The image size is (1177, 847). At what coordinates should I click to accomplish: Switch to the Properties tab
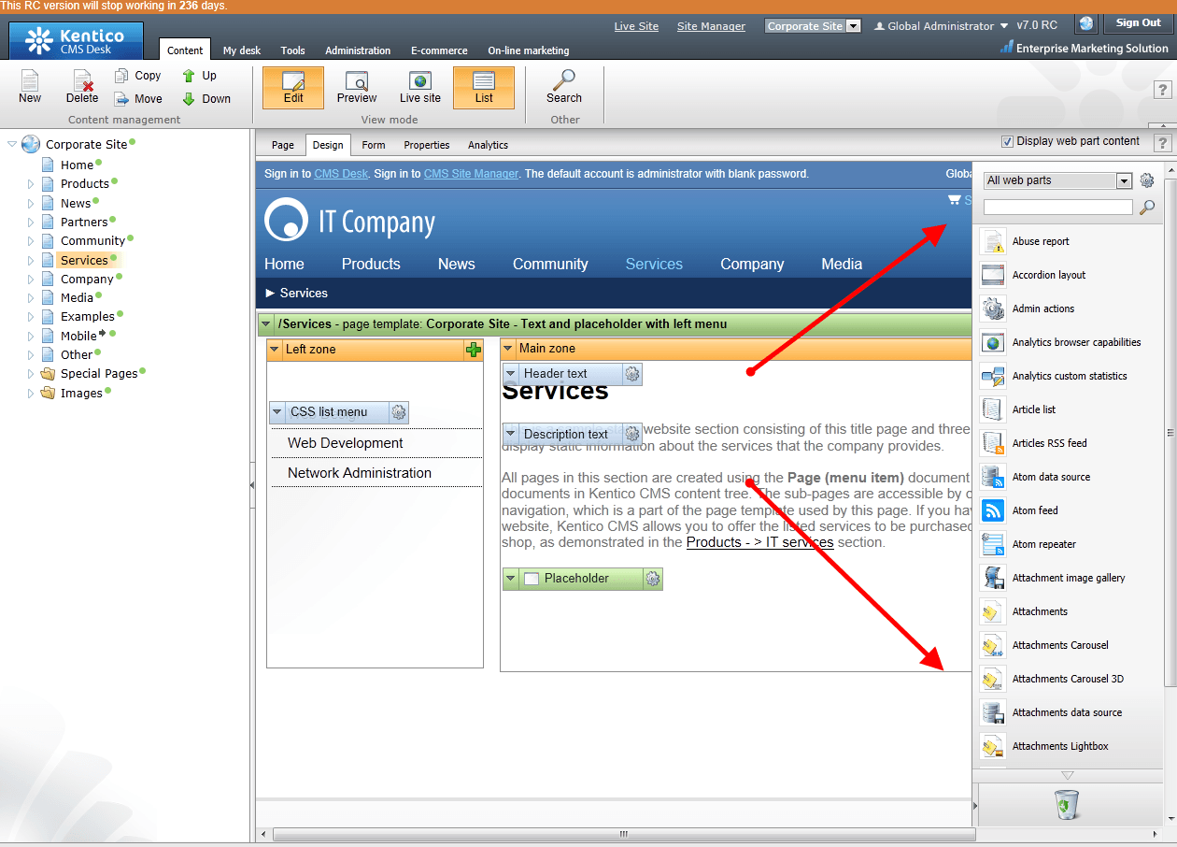point(427,145)
